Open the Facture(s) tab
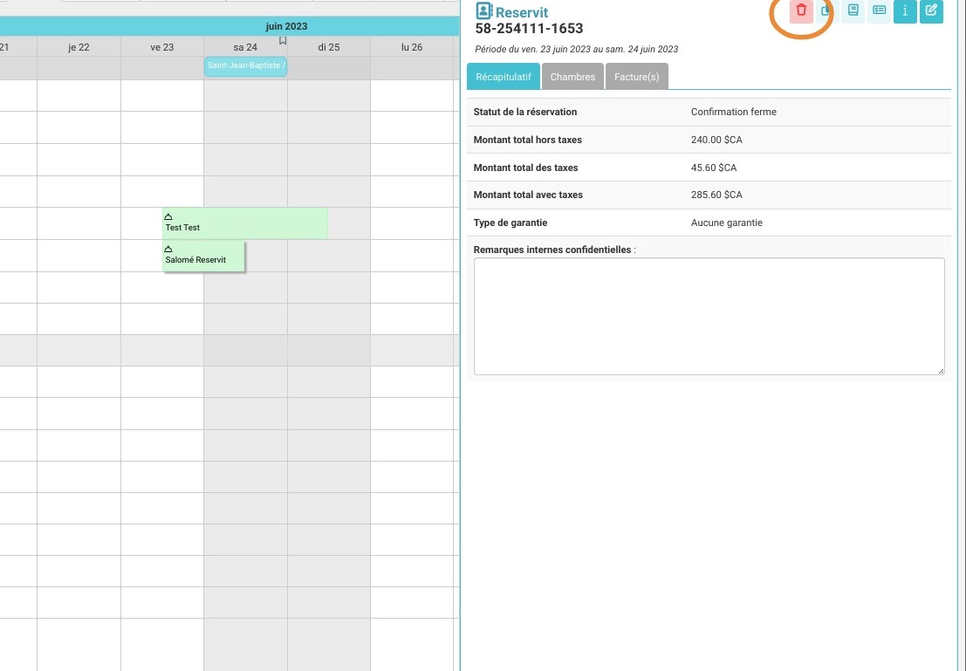Screen dimensions: 966x671 [636, 77]
